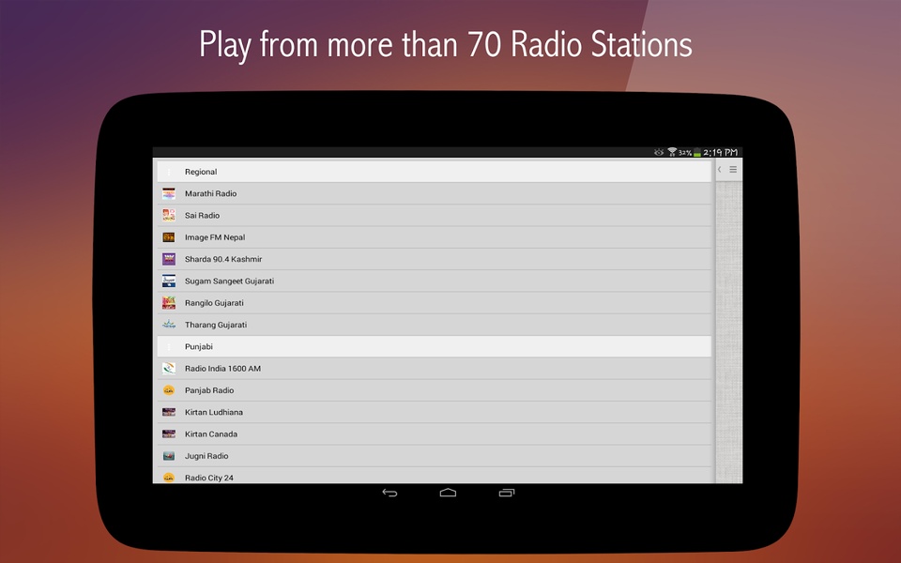Open the Android recent apps button

[507, 493]
